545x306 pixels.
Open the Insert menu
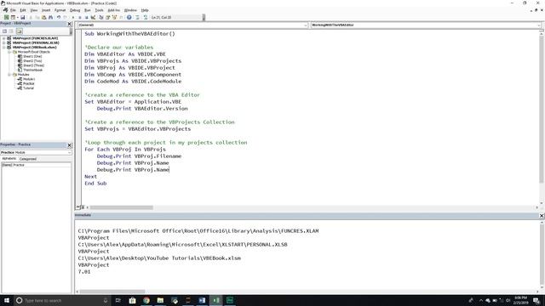click(x=46, y=10)
